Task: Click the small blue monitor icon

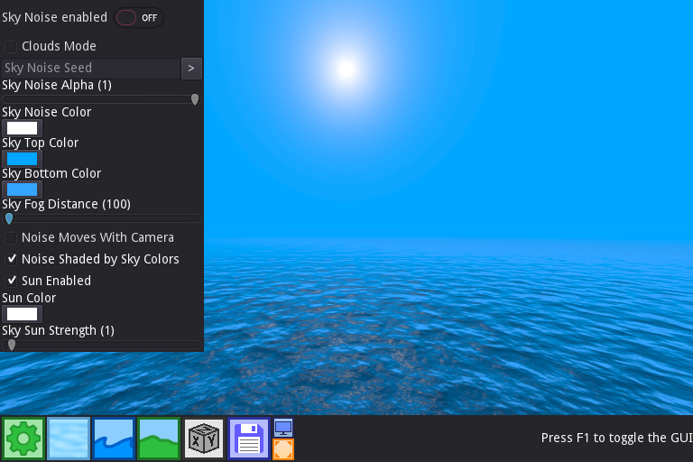Action: pos(283,428)
